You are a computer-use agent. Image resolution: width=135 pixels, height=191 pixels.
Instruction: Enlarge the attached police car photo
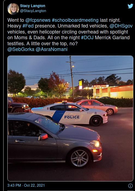[70, 119]
